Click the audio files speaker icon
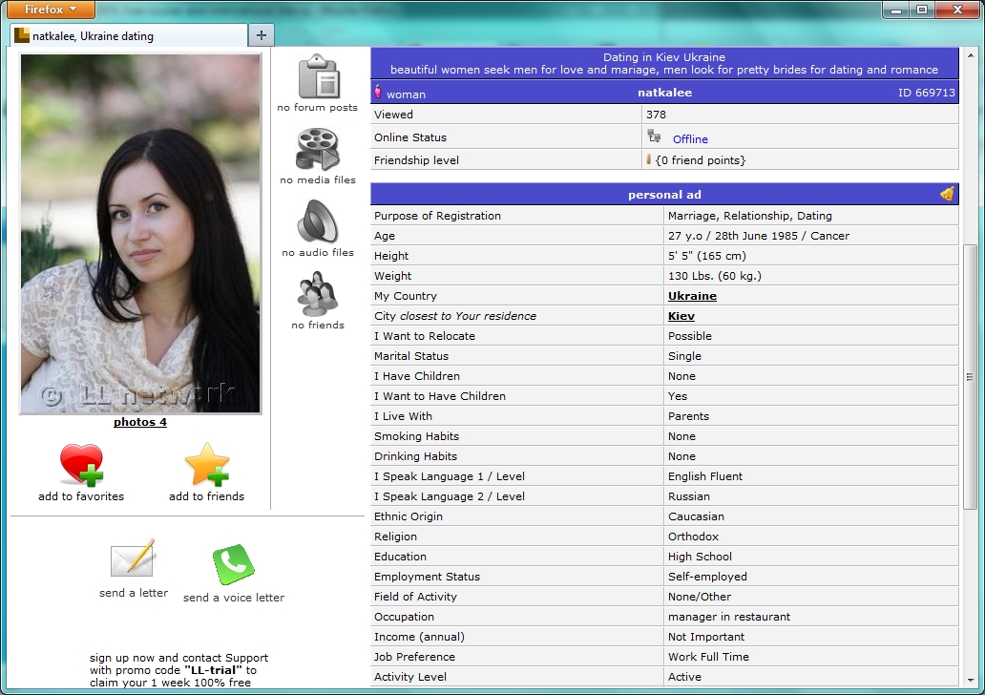The width and height of the screenshot is (985, 695). coord(318,221)
